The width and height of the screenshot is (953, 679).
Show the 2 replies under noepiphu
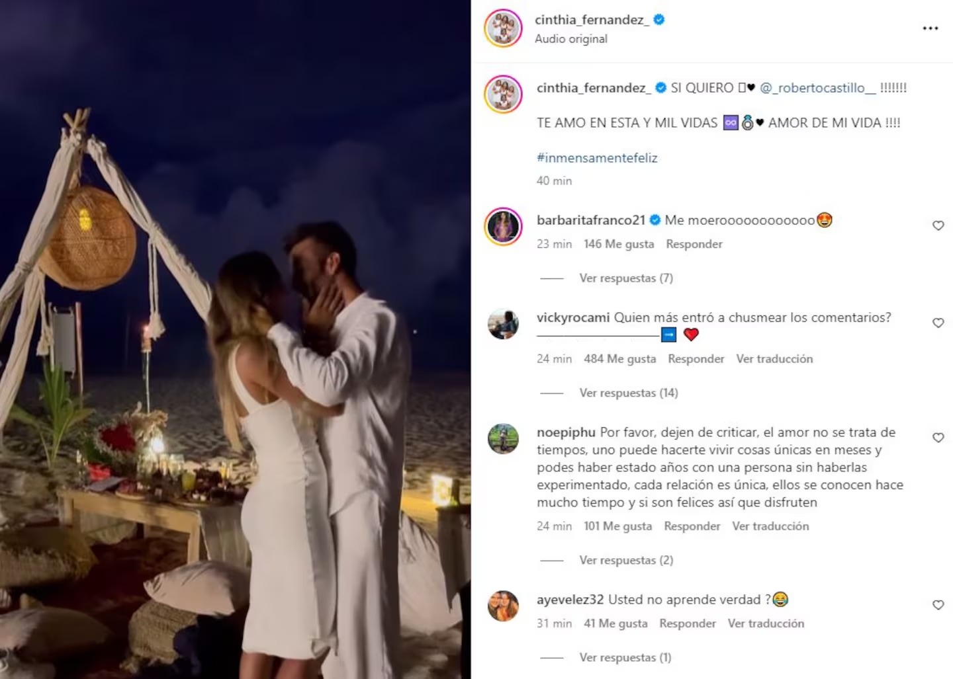point(626,560)
